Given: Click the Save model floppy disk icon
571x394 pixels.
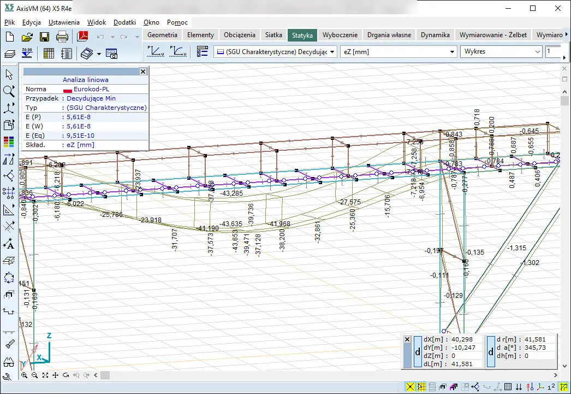Looking at the screenshot, I should (x=44, y=37).
